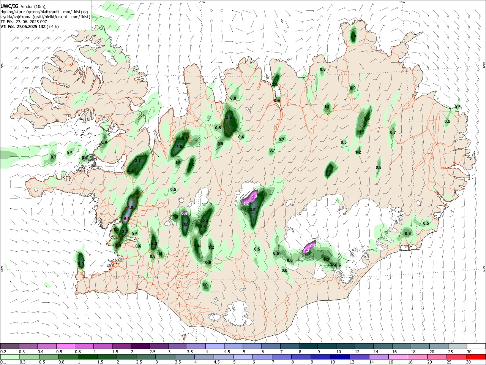Choose the dark purple 2 snow legend swatch
The image size is (486, 365).
tap(140, 346)
